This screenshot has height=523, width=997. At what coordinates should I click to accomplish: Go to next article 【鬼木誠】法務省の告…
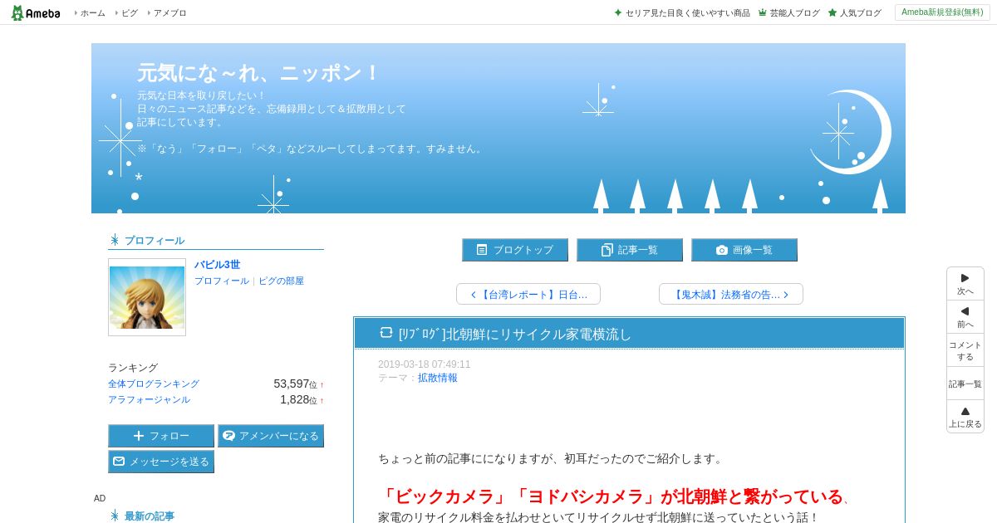pyautogui.click(x=731, y=294)
